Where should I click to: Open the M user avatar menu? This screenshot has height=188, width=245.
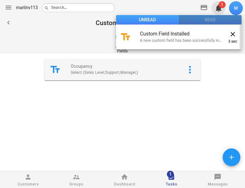pos(236,8)
